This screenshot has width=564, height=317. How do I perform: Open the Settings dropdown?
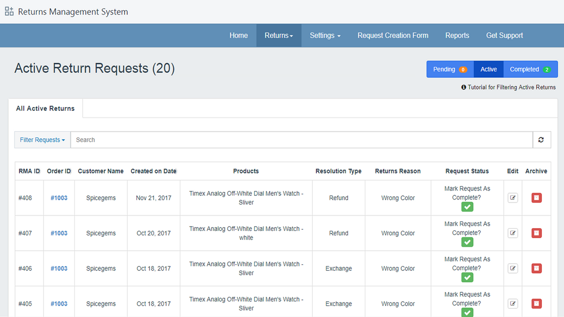point(325,35)
